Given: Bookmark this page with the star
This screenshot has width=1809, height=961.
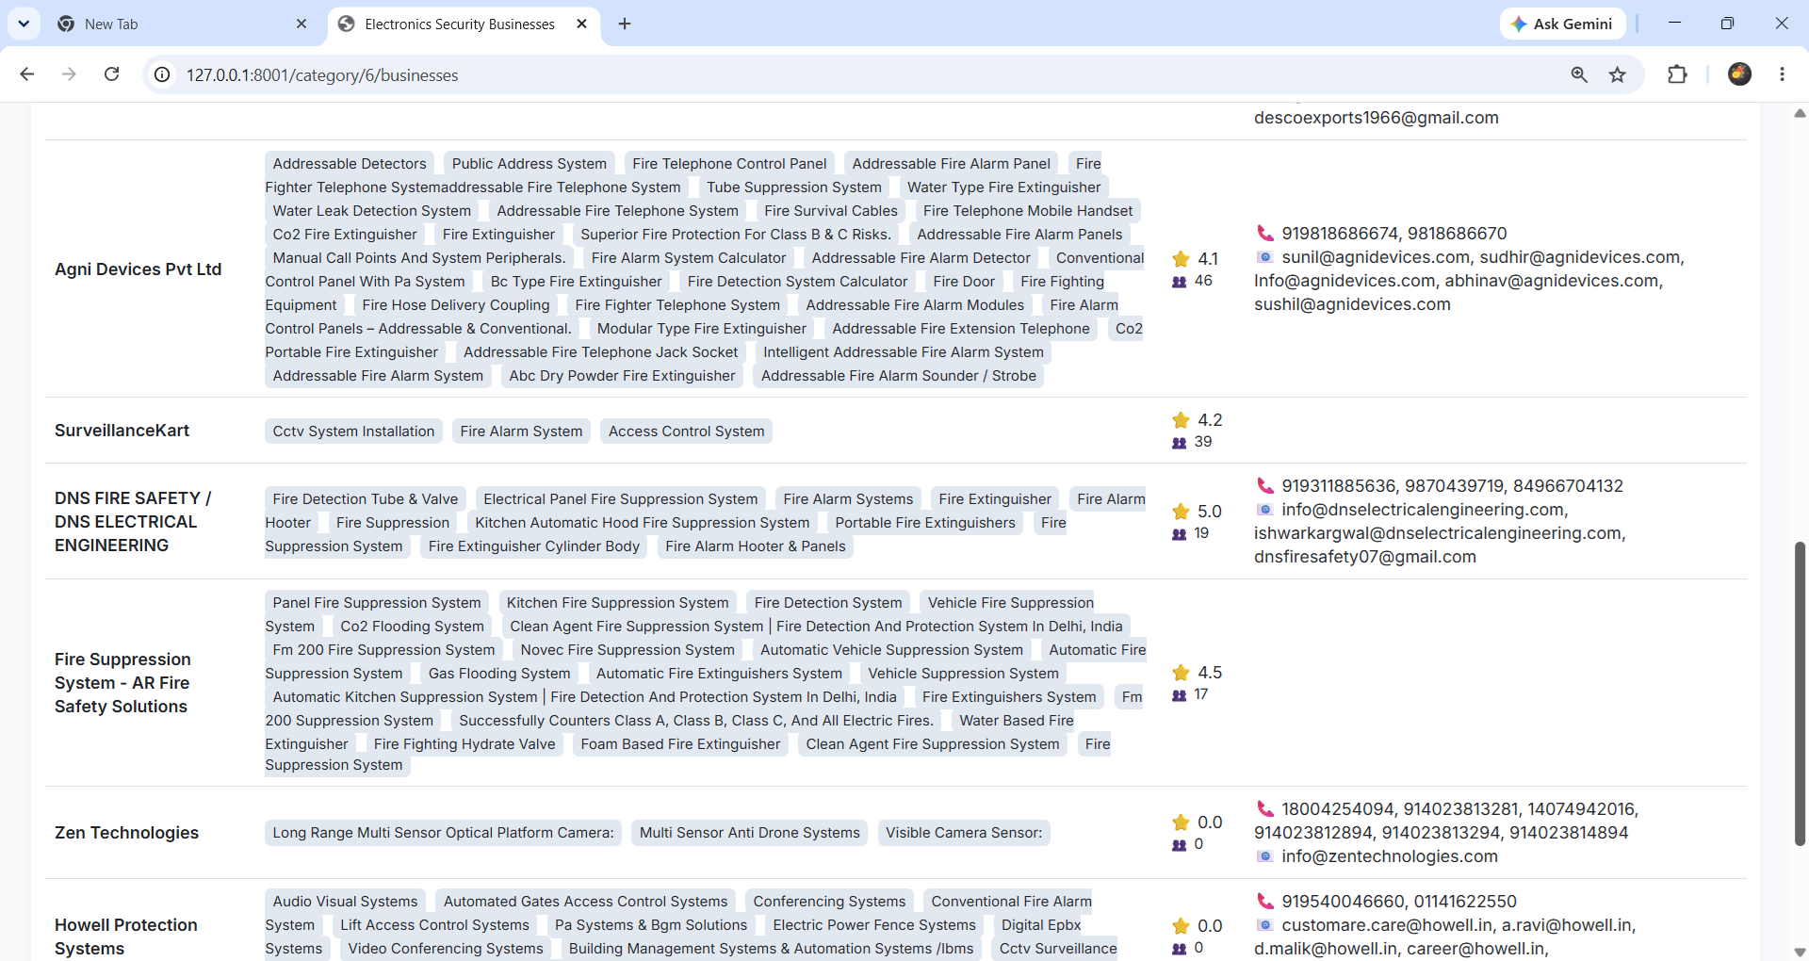Looking at the screenshot, I should click(x=1618, y=74).
